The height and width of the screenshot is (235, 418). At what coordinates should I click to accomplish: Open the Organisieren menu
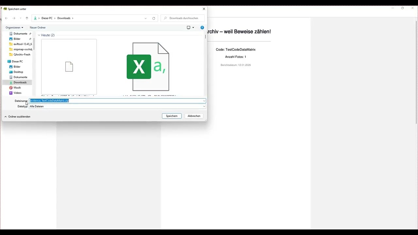pos(14,27)
